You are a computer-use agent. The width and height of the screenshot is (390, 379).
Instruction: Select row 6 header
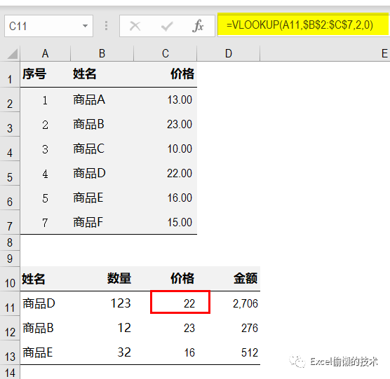(x=10, y=198)
